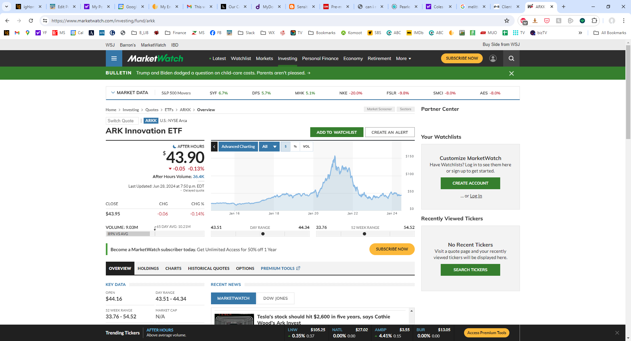The image size is (631, 341).
Task: Click the 52 Week Range slider marker
Action: 364,234
